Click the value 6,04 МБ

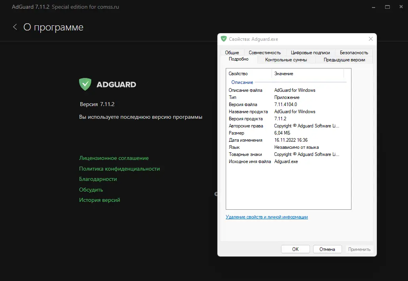[x=282, y=133]
